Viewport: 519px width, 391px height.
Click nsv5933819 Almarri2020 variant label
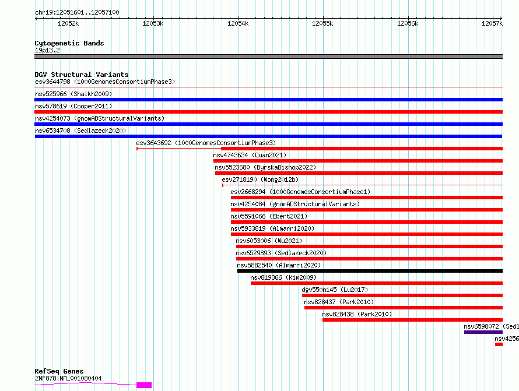tap(272, 228)
